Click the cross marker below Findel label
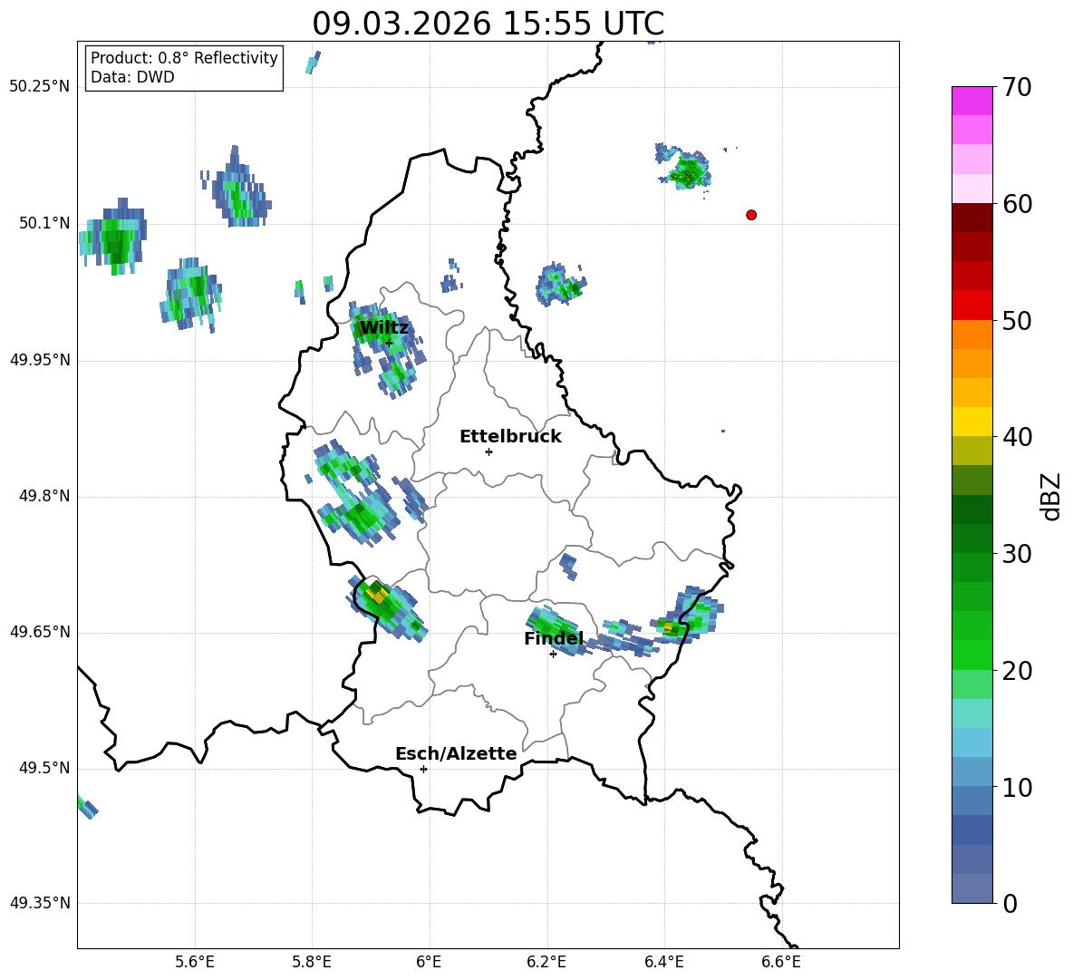Viewport: 1073px width, 980px height. (x=553, y=655)
